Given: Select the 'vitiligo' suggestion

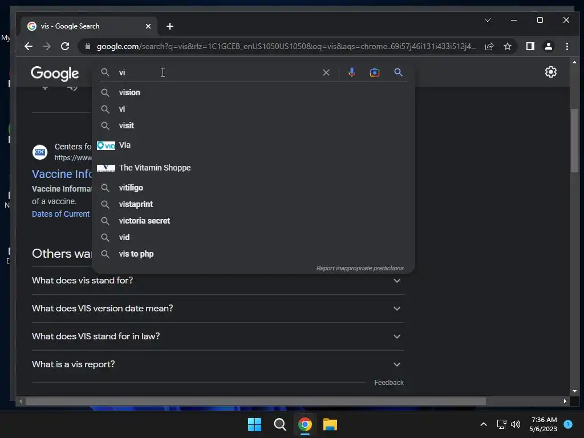Looking at the screenshot, I should click(253, 188).
